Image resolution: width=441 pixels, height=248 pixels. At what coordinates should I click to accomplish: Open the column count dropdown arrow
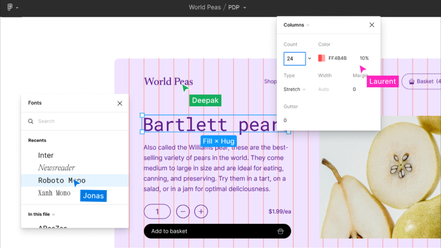tap(309, 58)
